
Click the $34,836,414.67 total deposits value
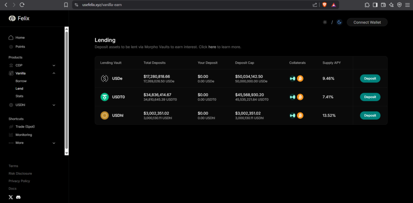click(158, 95)
